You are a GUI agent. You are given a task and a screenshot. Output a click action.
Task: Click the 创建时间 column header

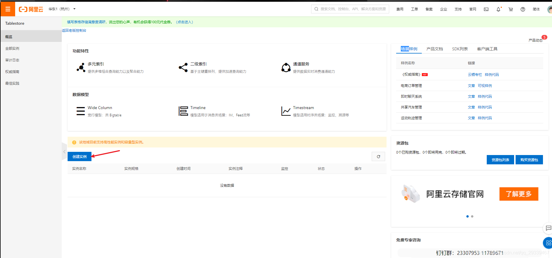coord(184,169)
